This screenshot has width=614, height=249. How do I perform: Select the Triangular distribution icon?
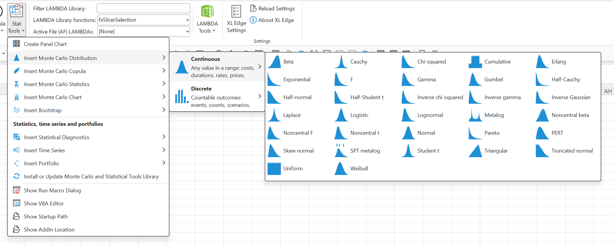(475, 151)
